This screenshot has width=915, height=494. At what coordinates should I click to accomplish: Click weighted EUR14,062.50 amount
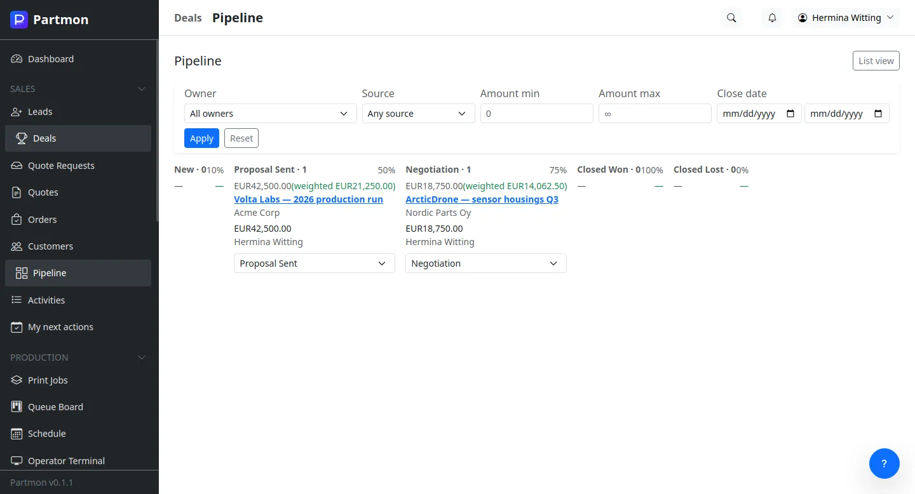coord(515,186)
